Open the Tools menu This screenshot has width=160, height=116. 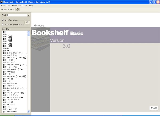25,6
